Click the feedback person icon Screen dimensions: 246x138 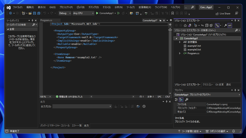(x=237, y=14)
